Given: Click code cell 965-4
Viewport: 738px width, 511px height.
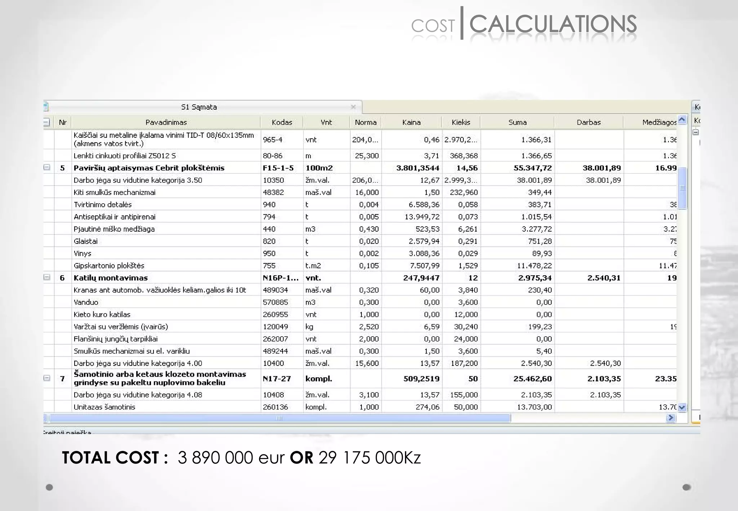Looking at the screenshot, I should (x=282, y=139).
